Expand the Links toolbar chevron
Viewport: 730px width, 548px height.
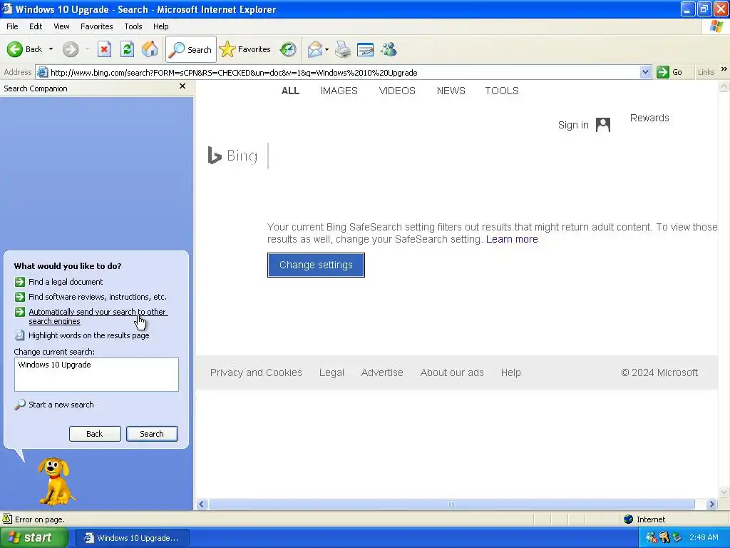(x=724, y=69)
